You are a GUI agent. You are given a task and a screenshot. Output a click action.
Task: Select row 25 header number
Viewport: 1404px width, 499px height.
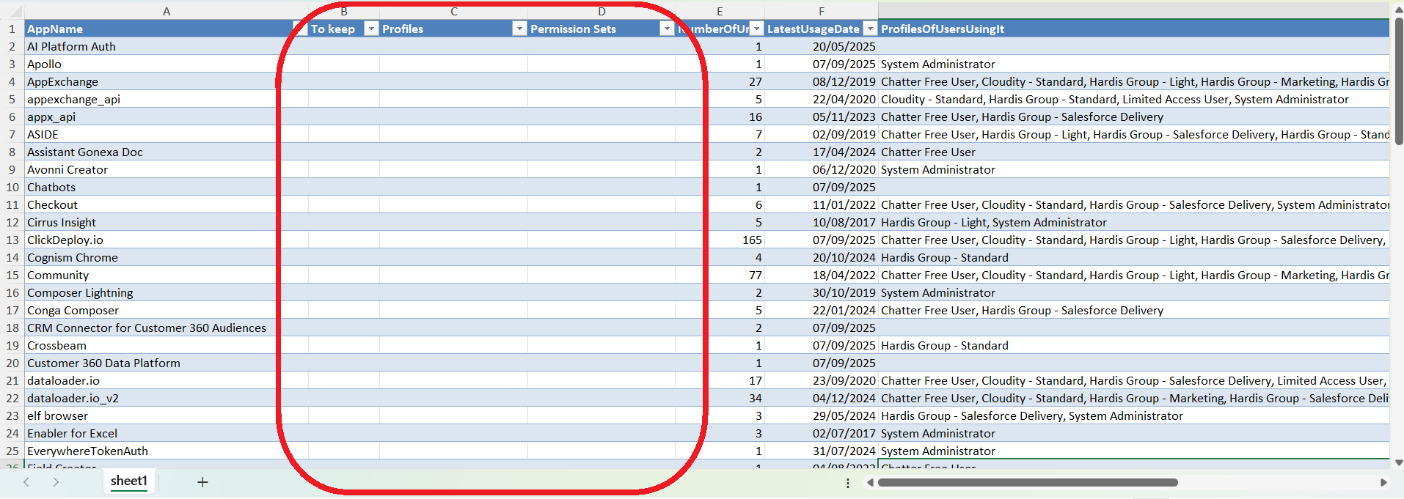[12, 451]
